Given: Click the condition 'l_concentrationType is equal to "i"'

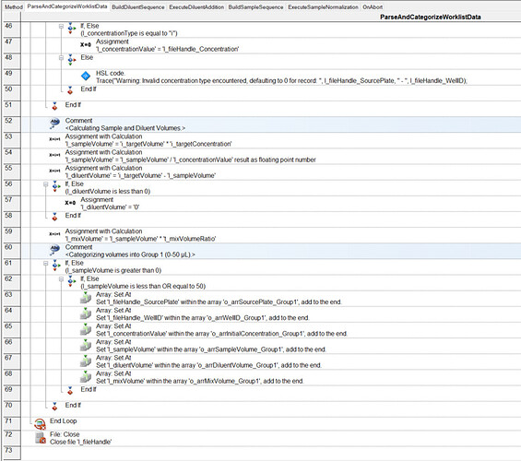Looking at the screenshot, I should 129,33.
